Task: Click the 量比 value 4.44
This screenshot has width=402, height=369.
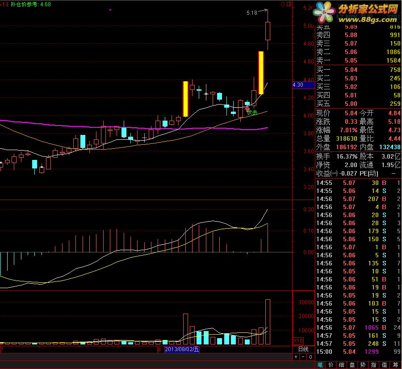Action: (x=394, y=138)
